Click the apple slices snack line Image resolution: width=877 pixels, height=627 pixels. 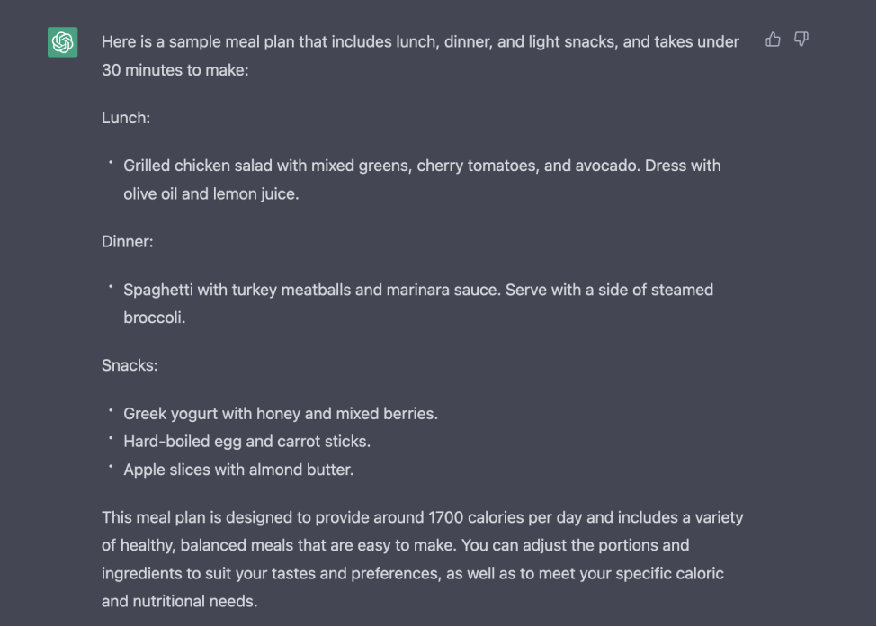click(x=238, y=470)
